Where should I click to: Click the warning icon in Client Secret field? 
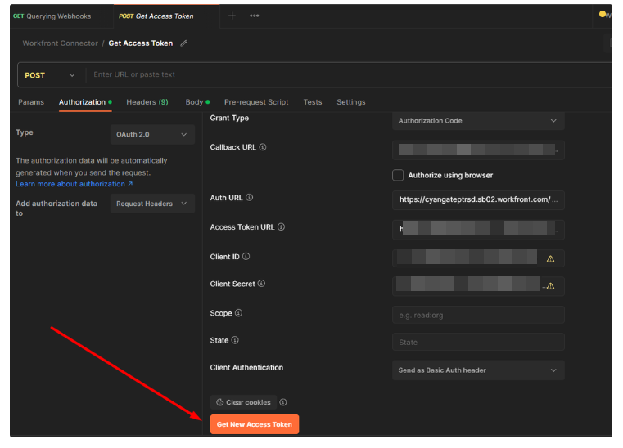[x=550, y=286]
